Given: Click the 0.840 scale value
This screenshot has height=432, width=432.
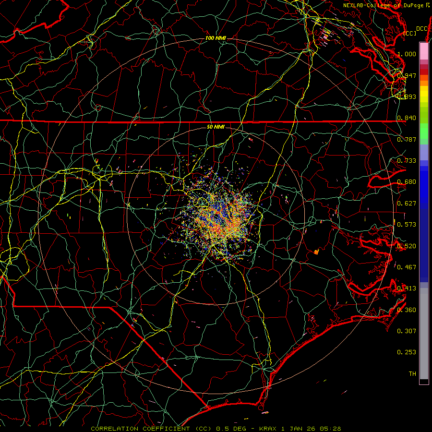Looking at the screenshot, I should tap(407, 118).
